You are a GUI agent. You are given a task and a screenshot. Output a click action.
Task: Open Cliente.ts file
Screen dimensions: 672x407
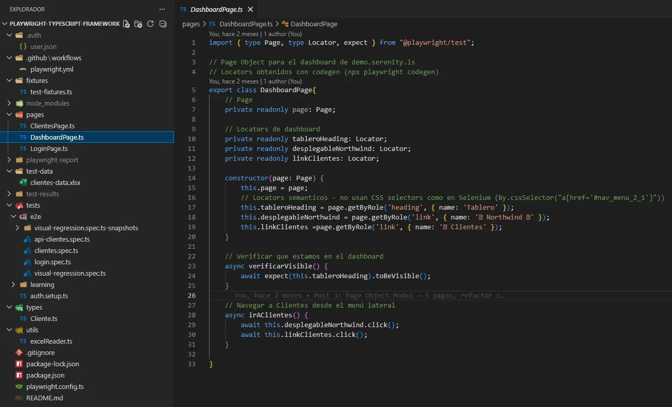(x=44, y=318)
